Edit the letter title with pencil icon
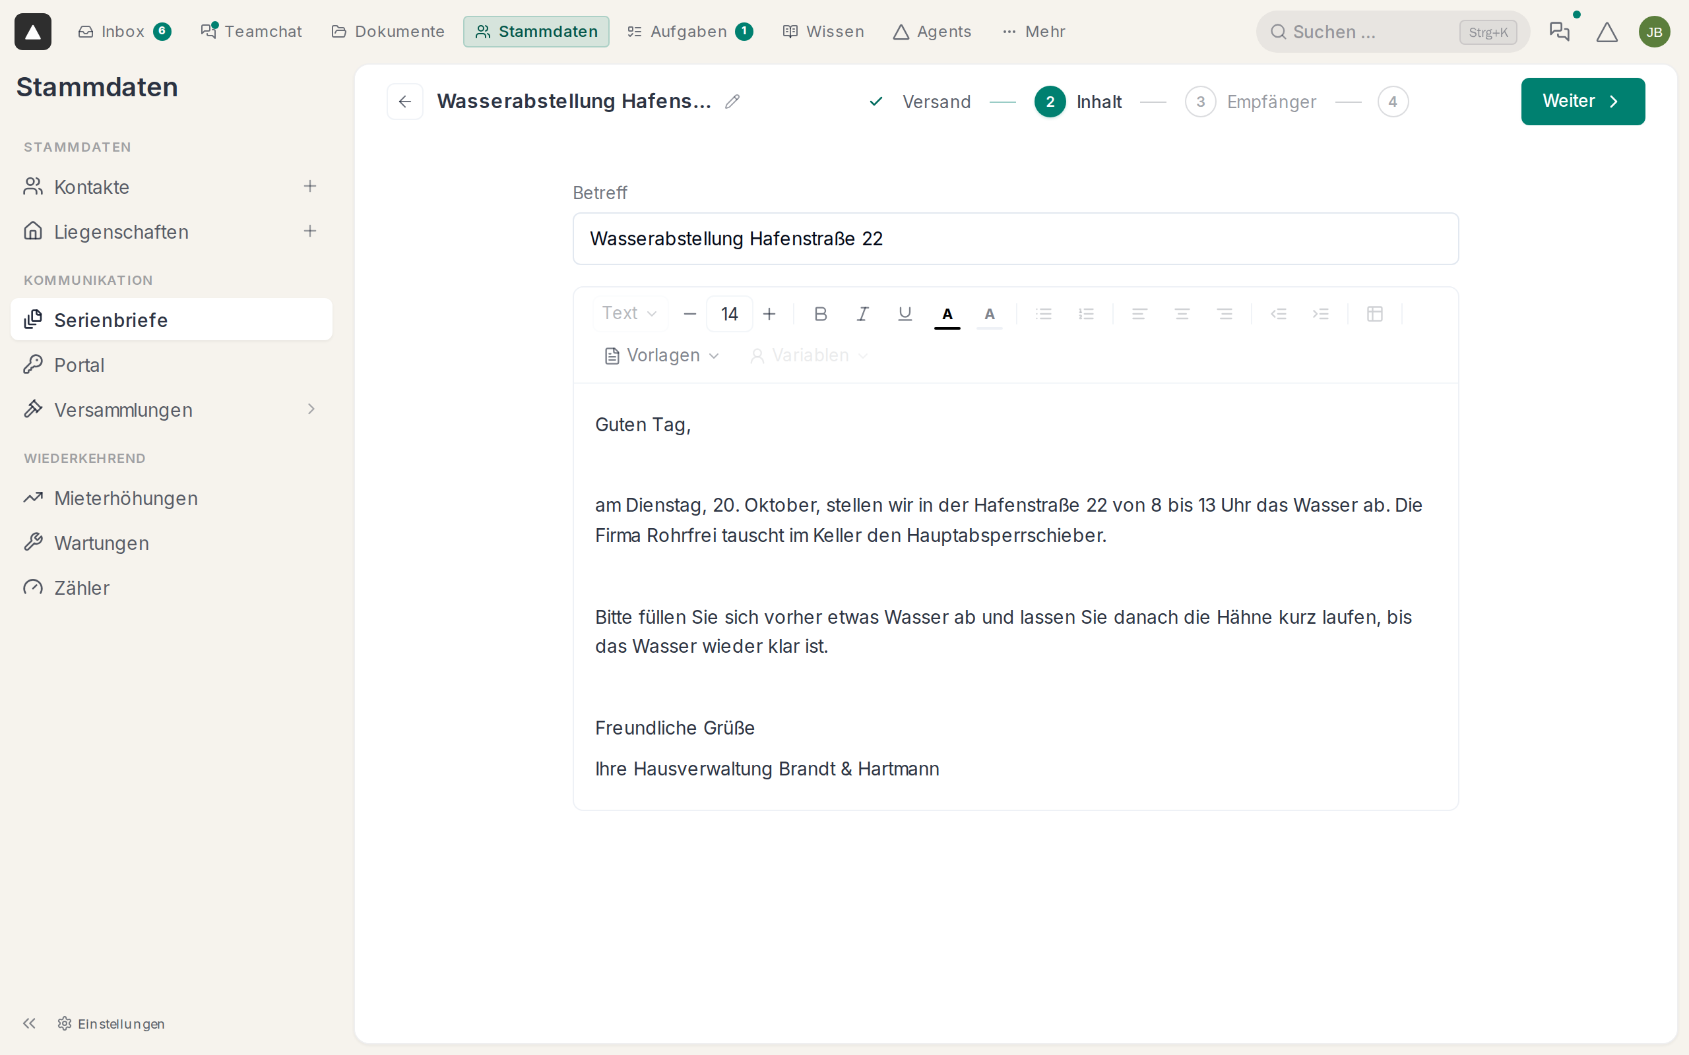1689x1055 pixels. tap(732, 102)
